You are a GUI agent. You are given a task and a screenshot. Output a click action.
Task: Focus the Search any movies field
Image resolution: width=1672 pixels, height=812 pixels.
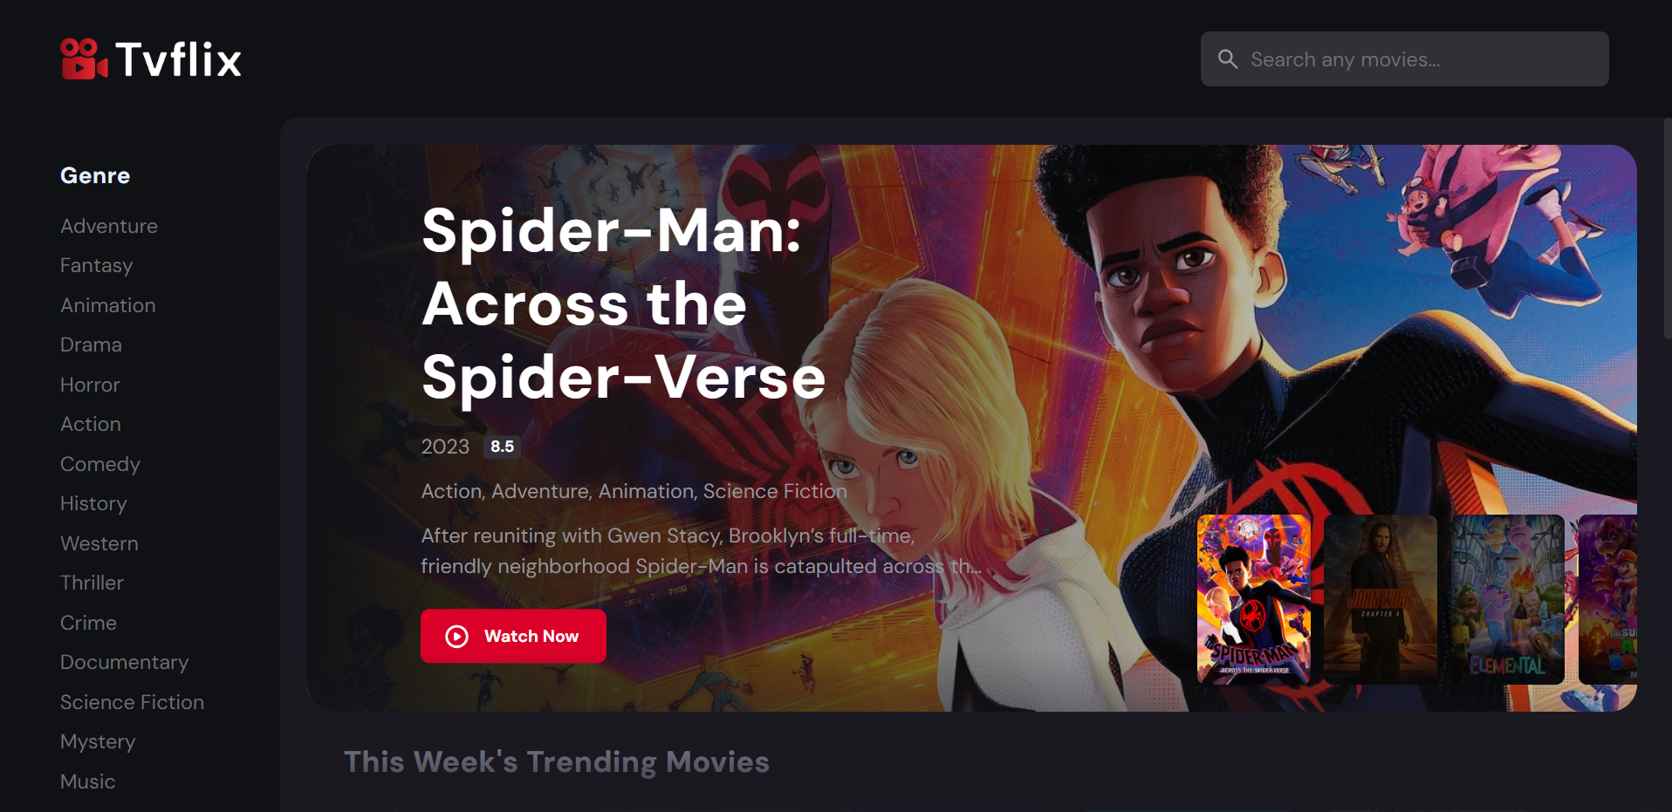1404,59
